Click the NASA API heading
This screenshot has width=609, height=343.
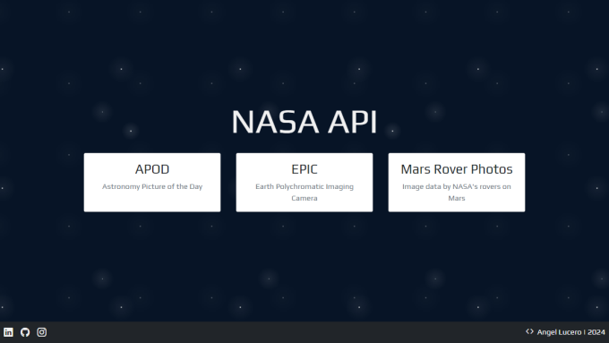pos(304,122)
